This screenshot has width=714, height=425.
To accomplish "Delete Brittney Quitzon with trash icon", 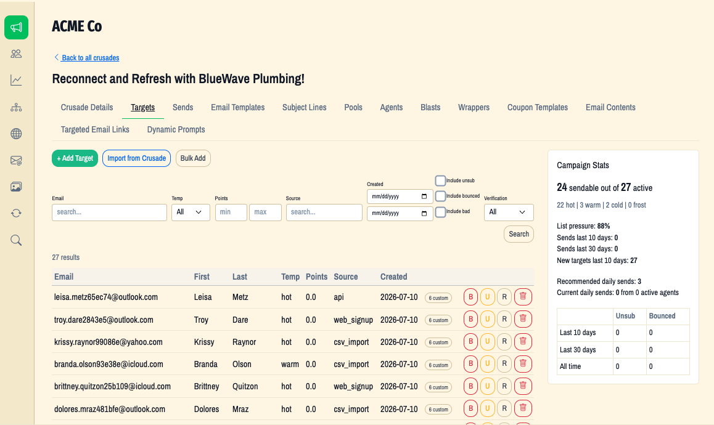I will click(x=523, y=386).
